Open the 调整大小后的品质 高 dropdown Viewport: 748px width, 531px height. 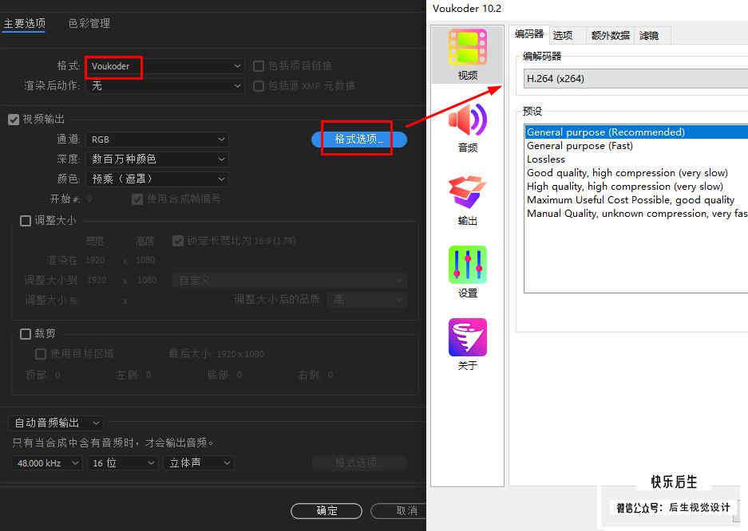(x=367, y=300)
